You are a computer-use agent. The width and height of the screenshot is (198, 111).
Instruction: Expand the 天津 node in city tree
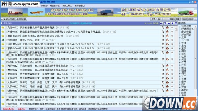click(179, 43)
